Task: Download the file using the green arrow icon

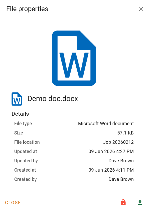Action: 140,202
